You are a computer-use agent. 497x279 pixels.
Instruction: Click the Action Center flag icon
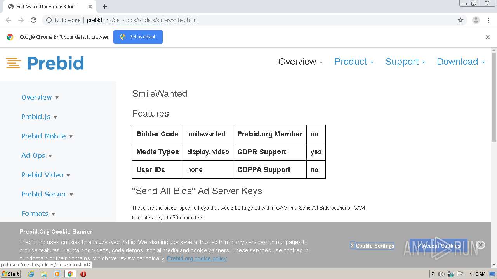point(460,274)
